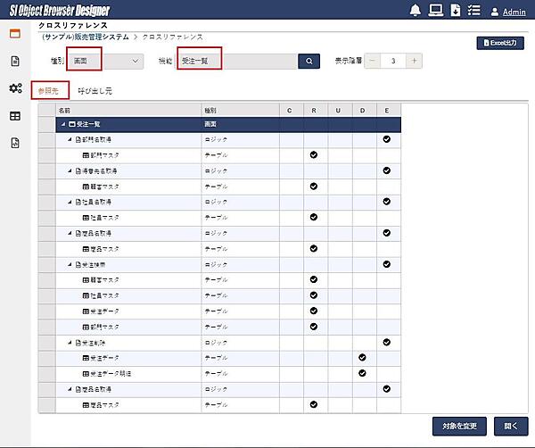Screen dimensions: 535x448
Task: Select 社員マスタ under 受注検索
Action: 104,295
